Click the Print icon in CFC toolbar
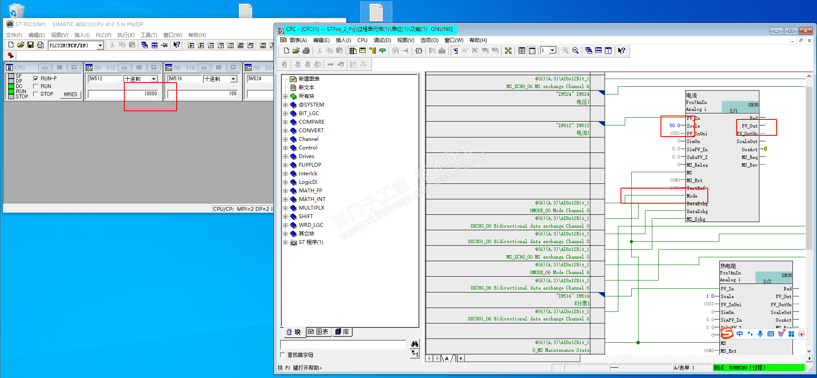This screenshot has width=817, height=378. coord(306,51)
